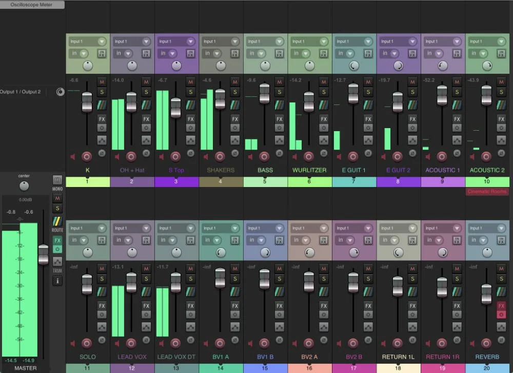Click the channel info (i) icon on Master
The image size is (513, 373).
pyautogui.click(x=57, y=281)
